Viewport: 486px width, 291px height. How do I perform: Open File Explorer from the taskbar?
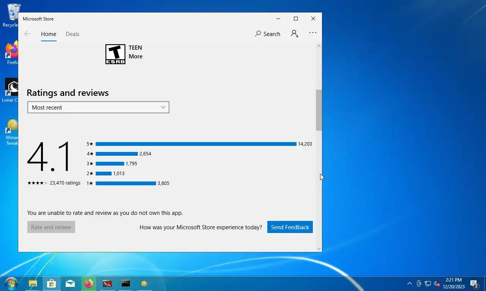pyautogui.click(x=33, y=283)
